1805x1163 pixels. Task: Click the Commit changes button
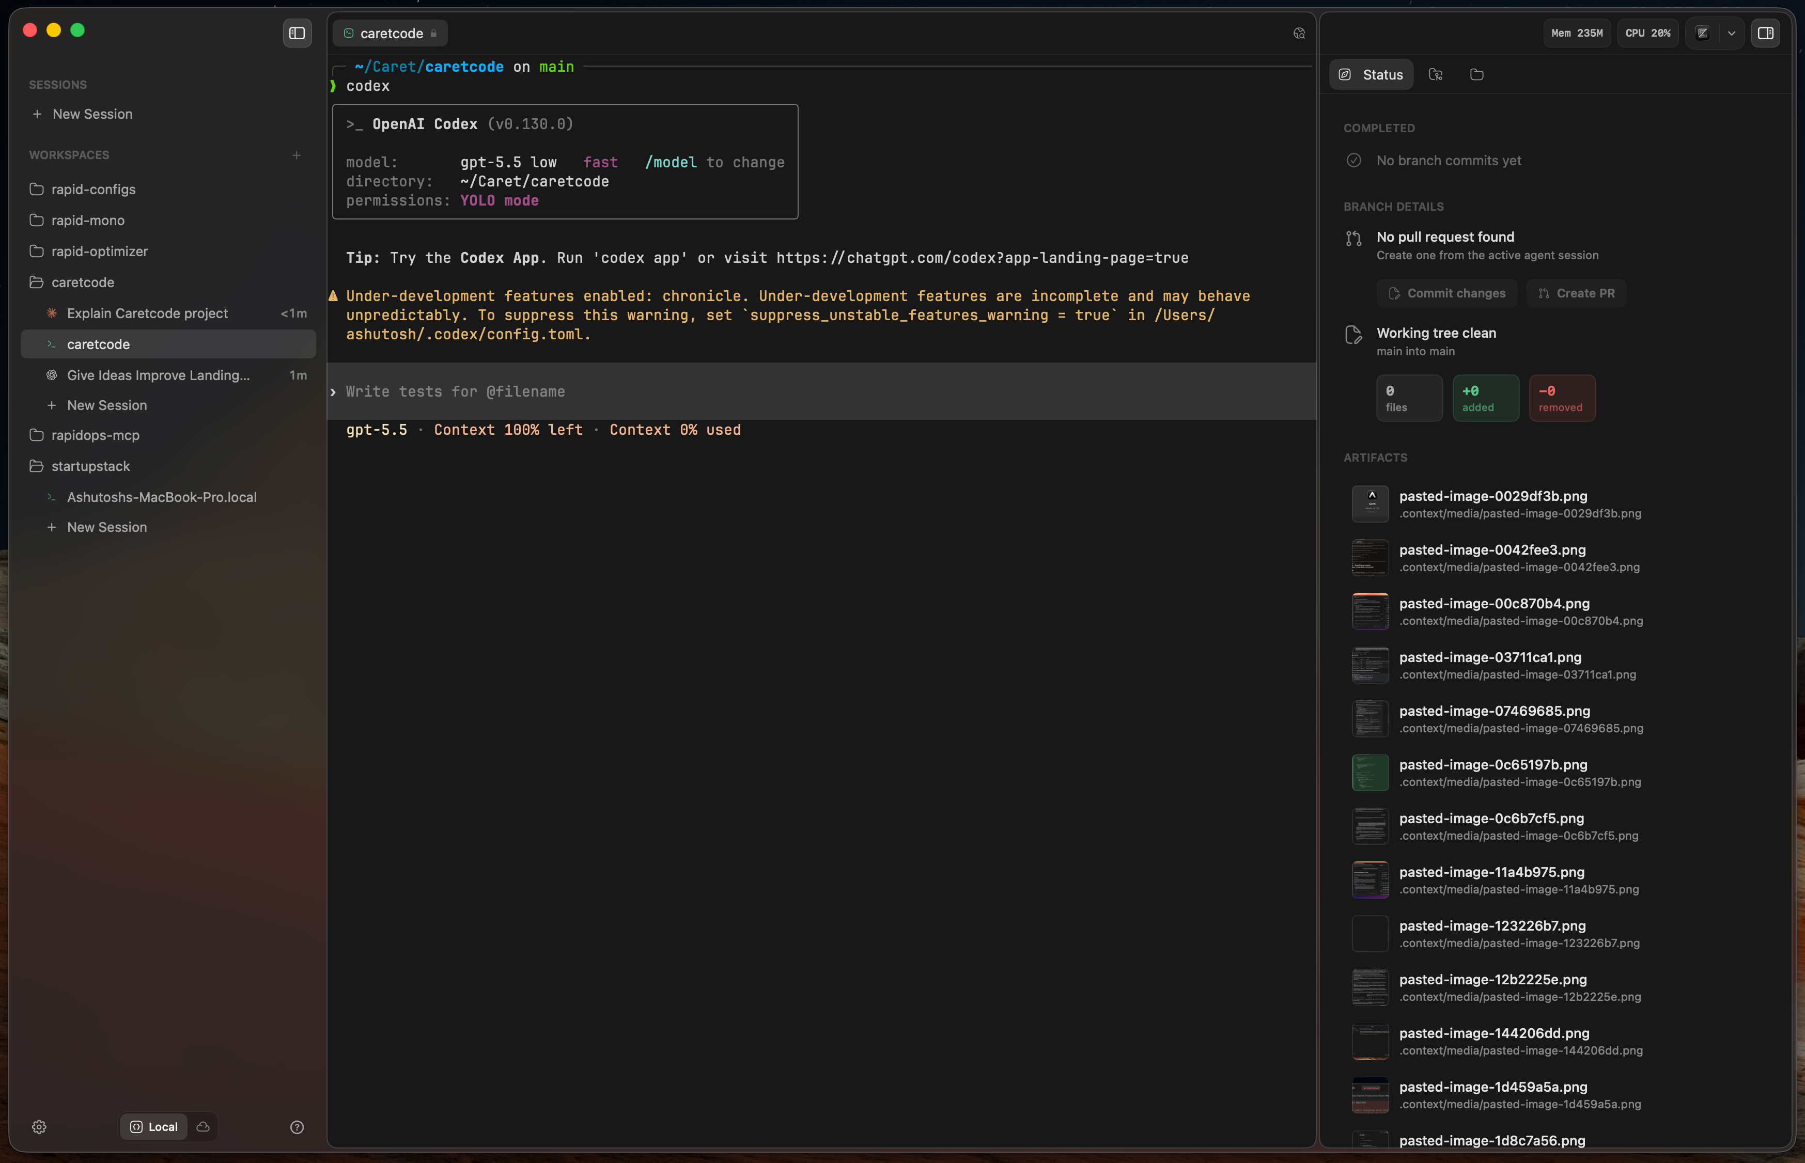coord(1447,293)
